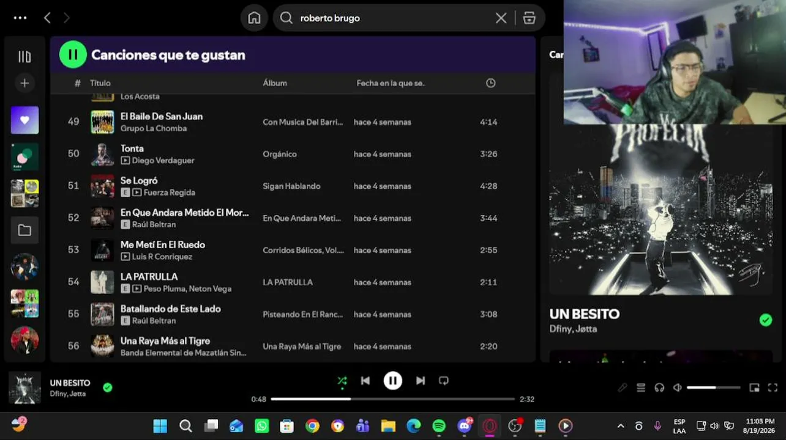Open File Explorer from the taskbar
786x440 pixels.
tap(388, 426)
